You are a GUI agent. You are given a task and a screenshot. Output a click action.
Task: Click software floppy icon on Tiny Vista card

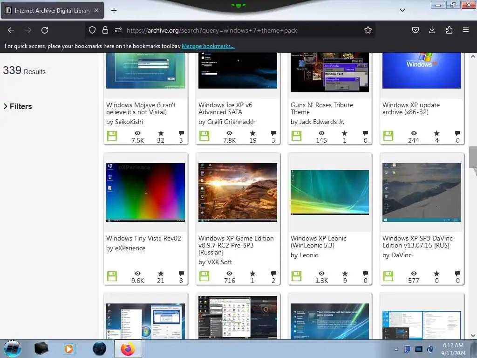[112, 276]
